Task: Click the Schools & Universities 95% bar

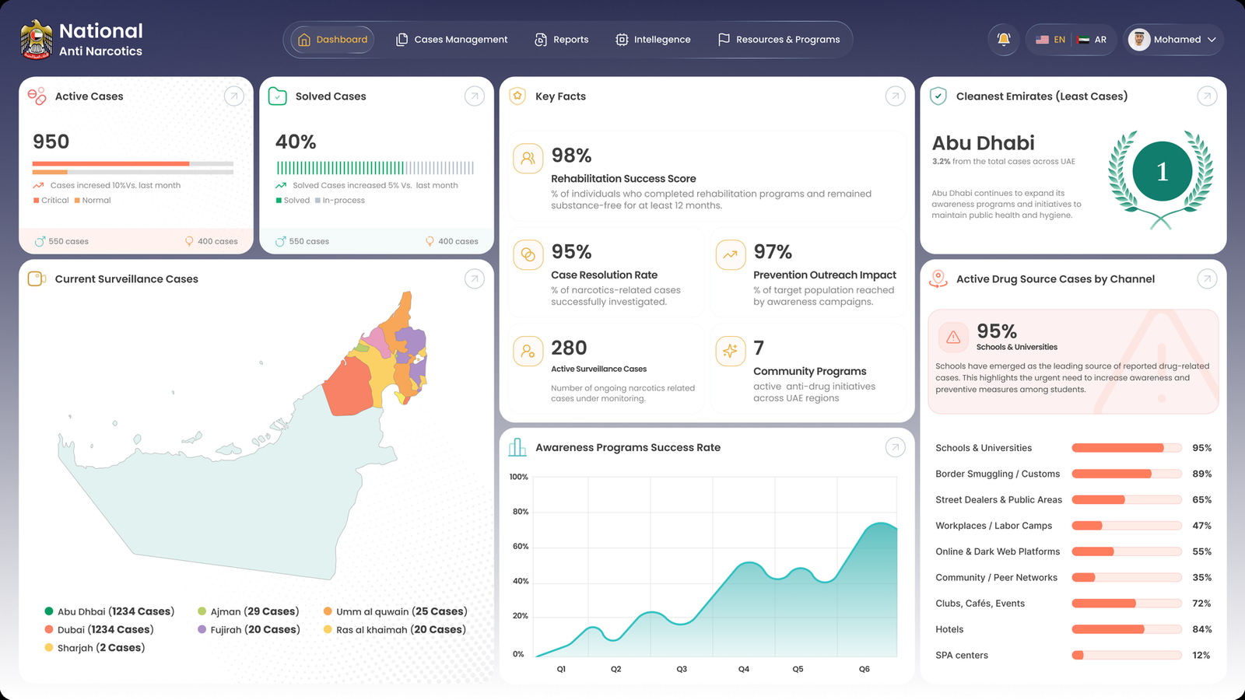Action: point(1127,448)
